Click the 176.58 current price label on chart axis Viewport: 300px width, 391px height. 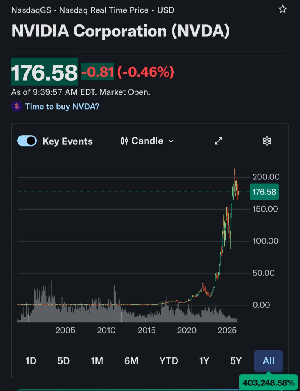[x=264, y=192]
